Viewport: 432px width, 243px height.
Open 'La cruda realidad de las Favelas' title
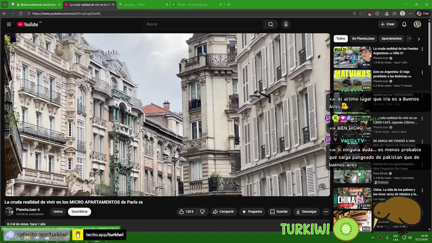pos(395,51)
